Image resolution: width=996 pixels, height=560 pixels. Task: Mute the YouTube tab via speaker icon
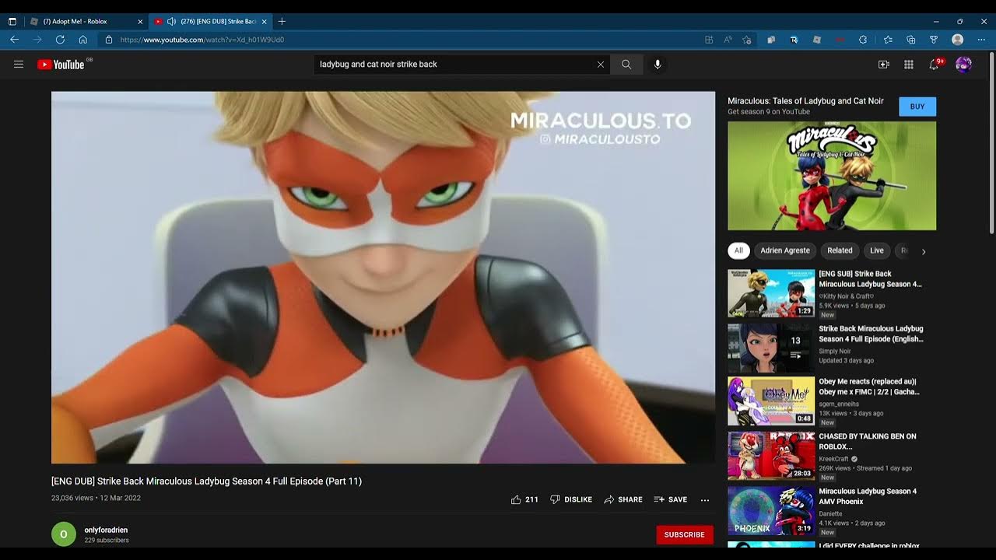click(171, 22)
